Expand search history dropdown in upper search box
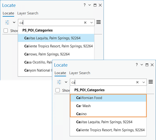Viewport: 156px width, 140px height. [91, 23]
